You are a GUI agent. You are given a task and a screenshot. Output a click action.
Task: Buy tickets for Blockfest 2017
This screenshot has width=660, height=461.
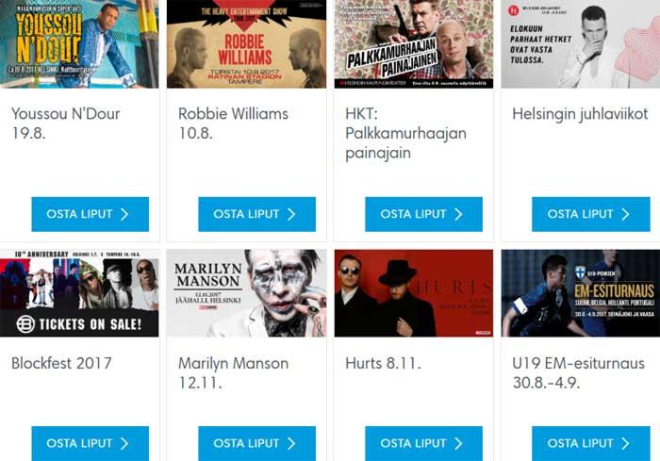click(x=91, y=443)
